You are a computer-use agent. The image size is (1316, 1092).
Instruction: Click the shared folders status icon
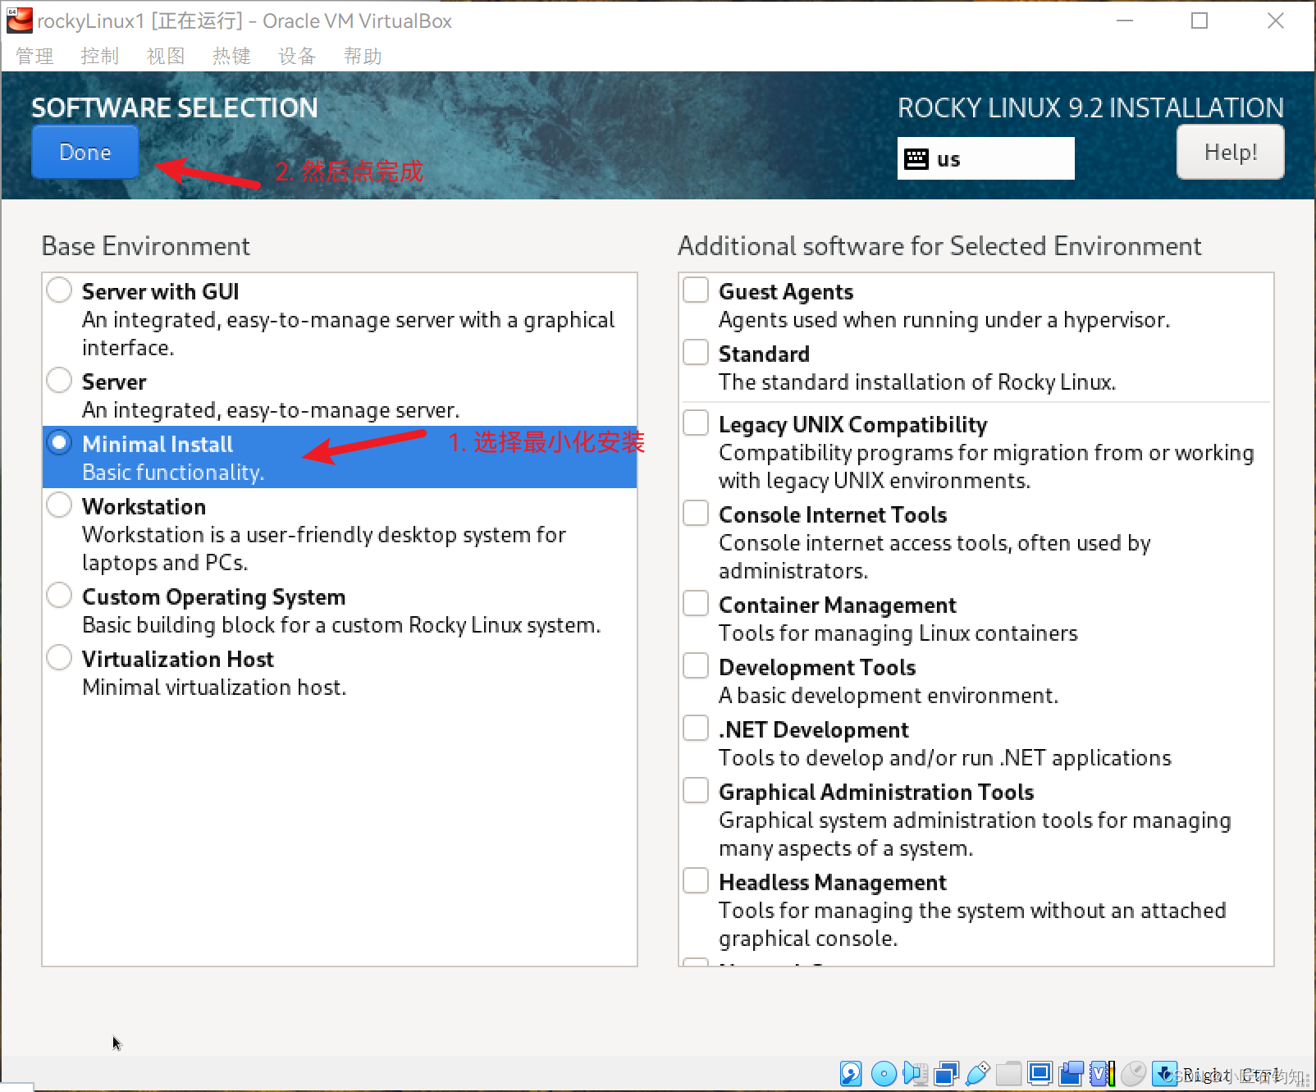pyautogui.click(x=1008, y=1073)
